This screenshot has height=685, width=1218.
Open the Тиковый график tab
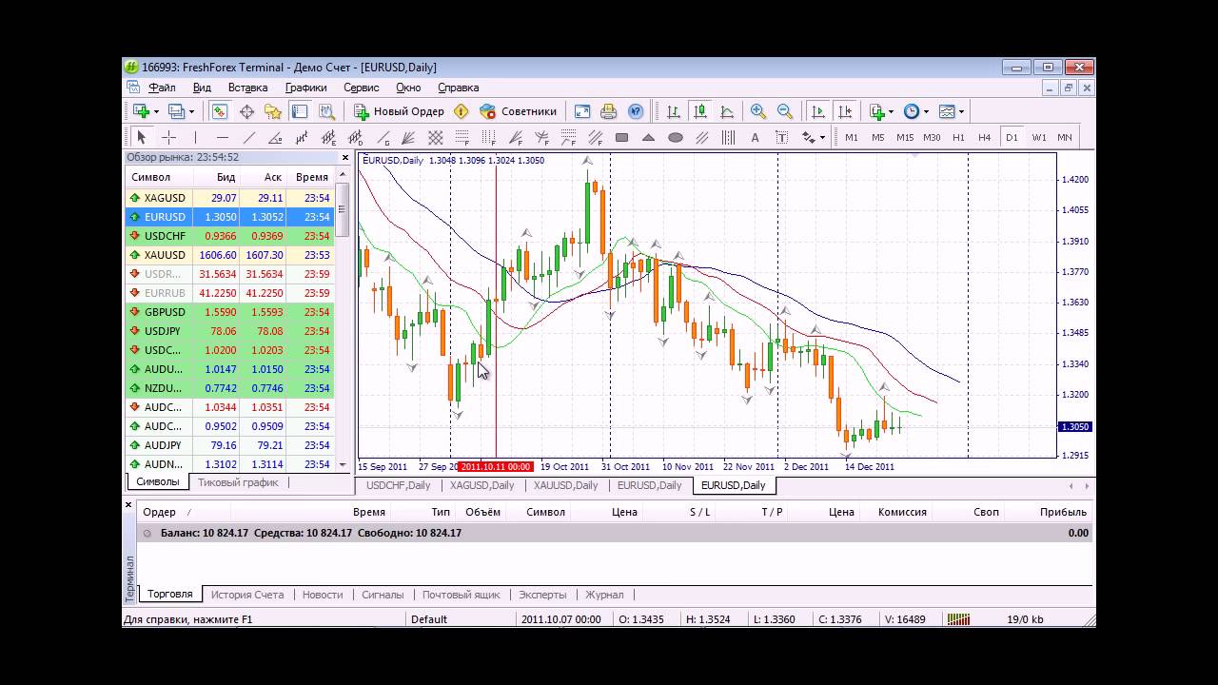238,482
